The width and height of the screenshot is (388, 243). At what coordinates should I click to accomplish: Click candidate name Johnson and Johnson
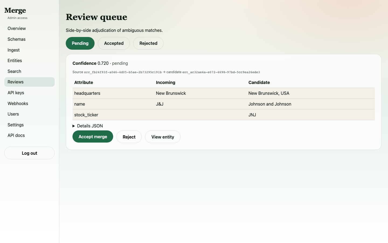[x=270, y=104]
